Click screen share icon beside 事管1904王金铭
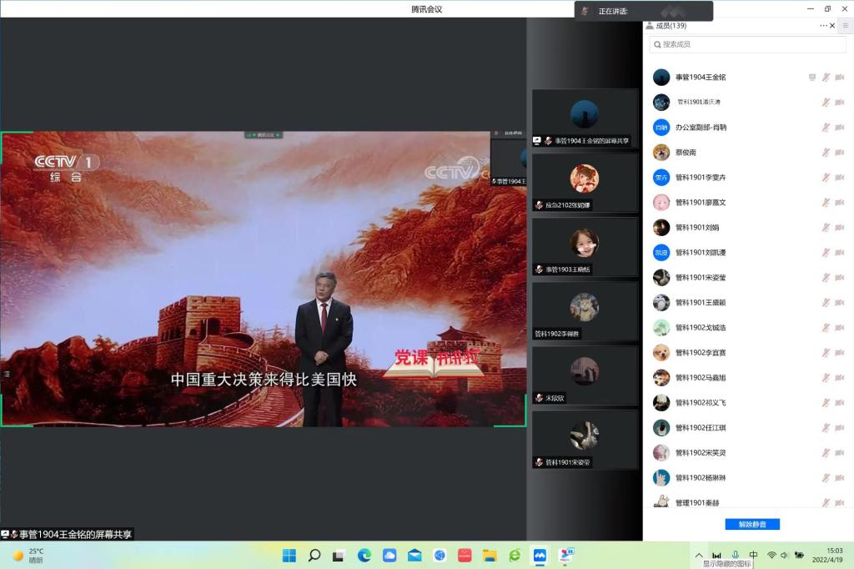The image size is (854, 569). tap(812, 78)
